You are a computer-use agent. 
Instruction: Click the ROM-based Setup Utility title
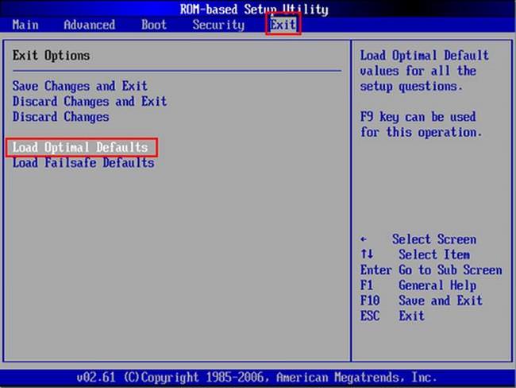click(254, 10)
